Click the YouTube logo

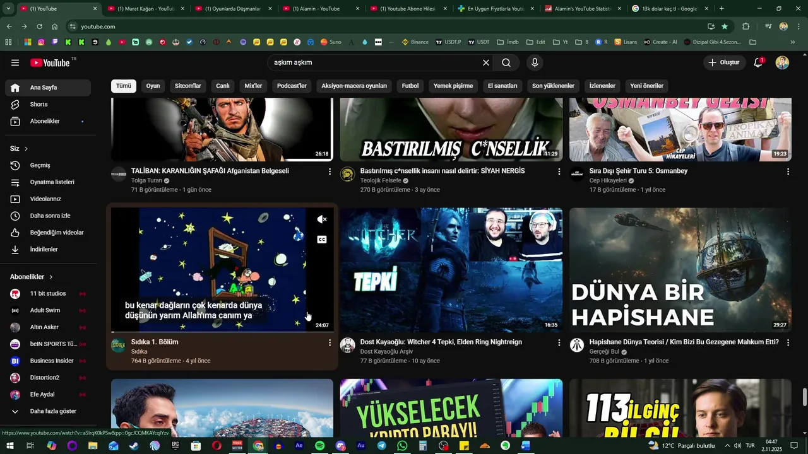[50, 62]
